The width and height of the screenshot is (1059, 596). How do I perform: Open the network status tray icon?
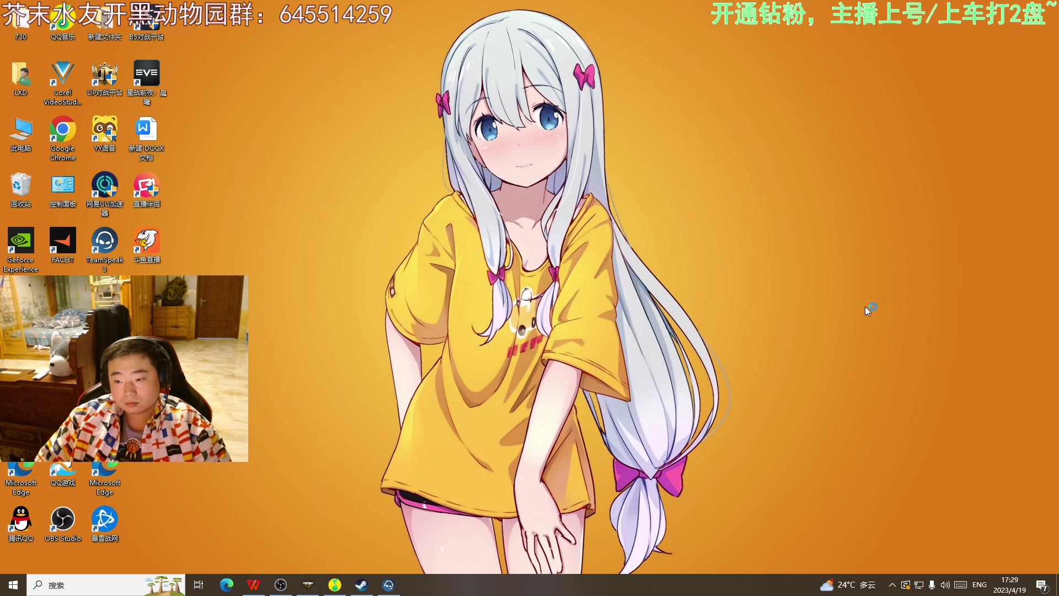[x=918, y=585]
